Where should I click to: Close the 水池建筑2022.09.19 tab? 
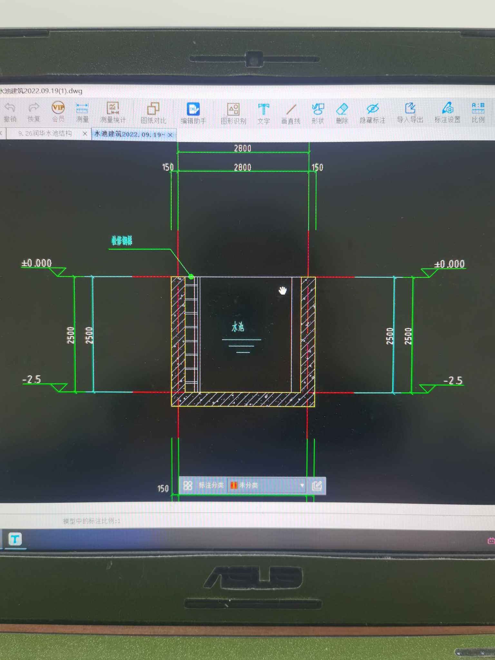(x=170, y=135)
